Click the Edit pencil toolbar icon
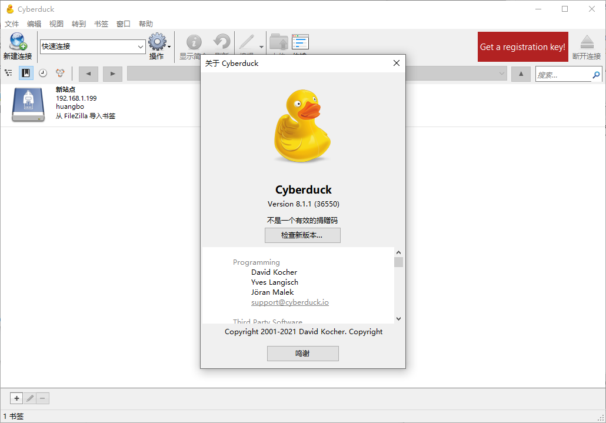 click(x=247, y=42)
